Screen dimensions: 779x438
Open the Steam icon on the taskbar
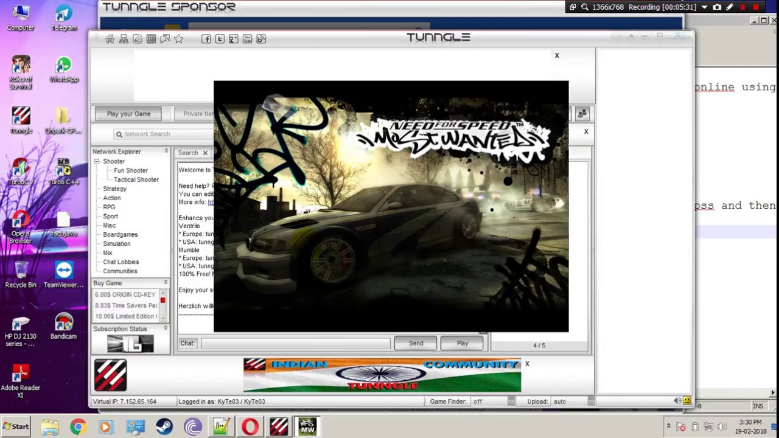(x=164, y=427)
